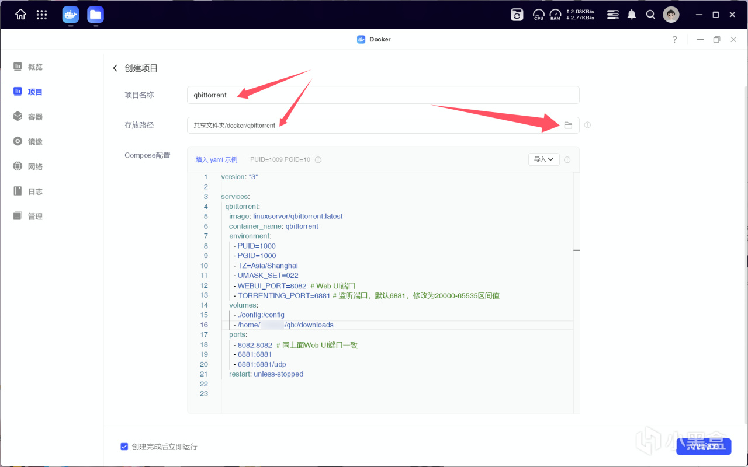Open Docker help with the question mark
The height and width of the screenshot is (467, 748).
(675, 40)
